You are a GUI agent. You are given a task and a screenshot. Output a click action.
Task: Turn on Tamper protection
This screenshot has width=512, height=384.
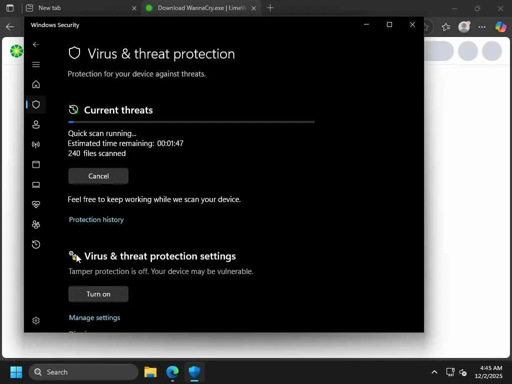pyautogui.click(x=98, y=294)
